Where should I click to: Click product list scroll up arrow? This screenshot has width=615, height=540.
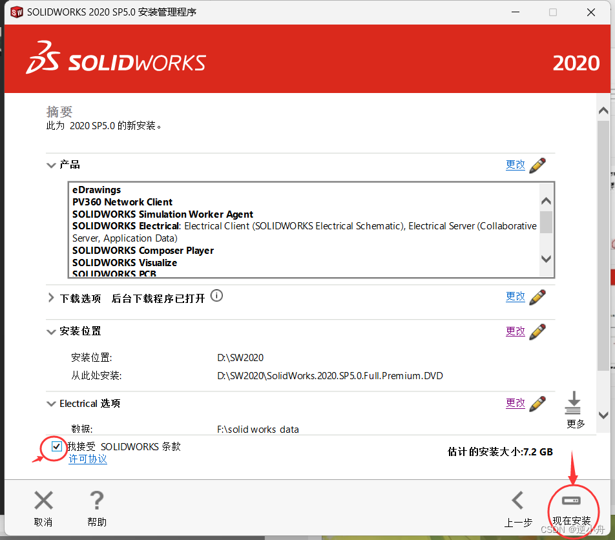(546, 202)
